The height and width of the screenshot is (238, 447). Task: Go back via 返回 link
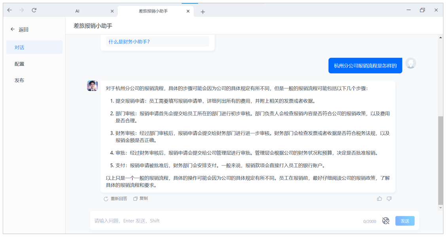pos(19,29)
